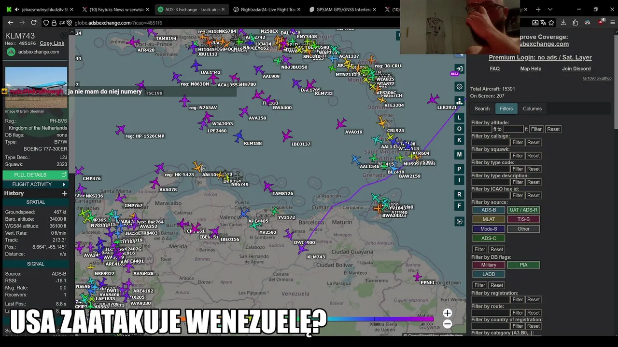618x347 pixels.
Task: Expand the FLIGHT ACTIVITY section
Action: tap(36, 184)
